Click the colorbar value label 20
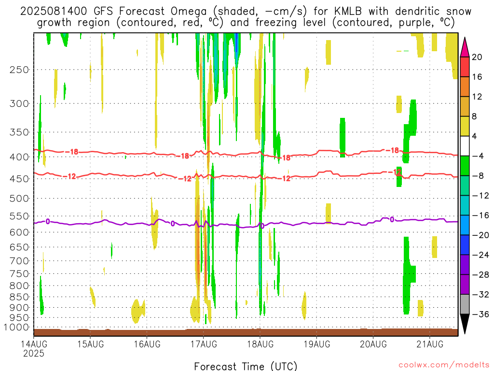Image resolution: width=494 pixels, height=371 pixels. click(477, 57)
